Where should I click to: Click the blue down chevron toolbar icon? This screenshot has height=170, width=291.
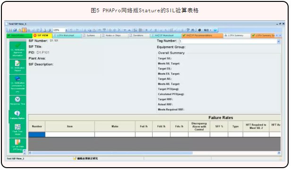215,30
